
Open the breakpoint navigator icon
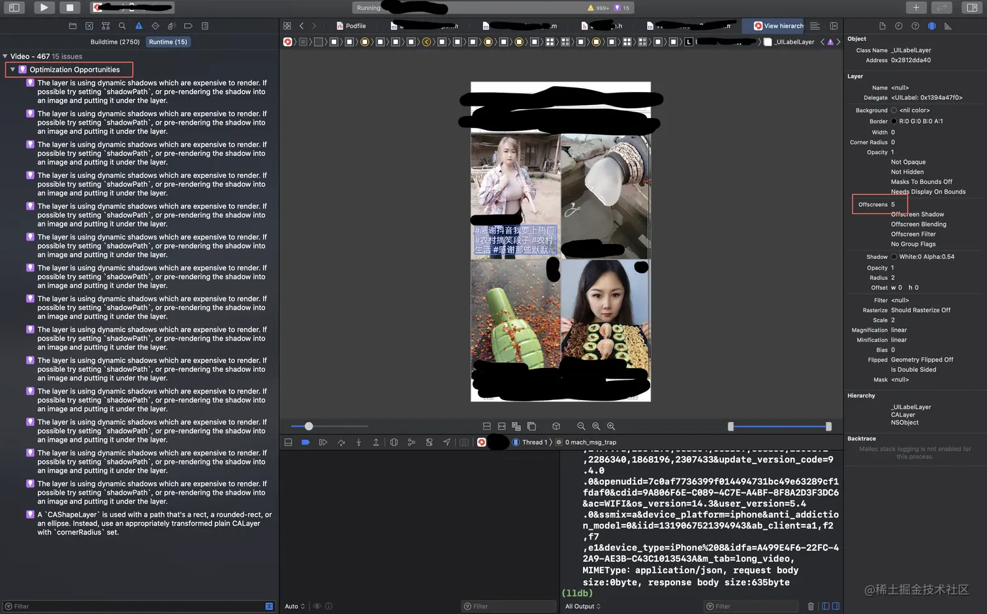(188, 26)
